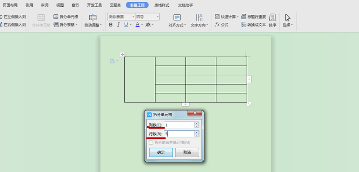359x172 pixels.
Task: Click 取消 to cancel dialog
Action: [187, 152]
